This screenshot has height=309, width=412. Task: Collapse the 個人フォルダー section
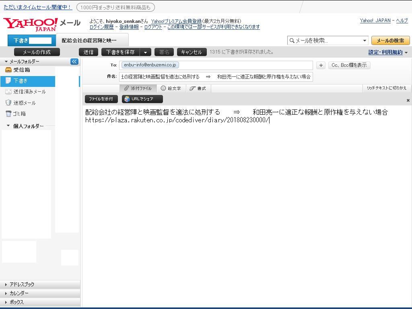(x=8, y=126)
